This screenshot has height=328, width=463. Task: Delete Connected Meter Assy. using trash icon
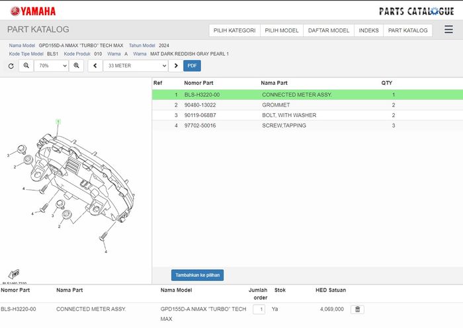pos(357,309)
